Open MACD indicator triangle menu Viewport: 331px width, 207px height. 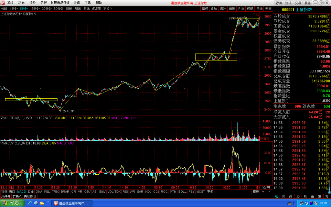[x=2, y=143]
